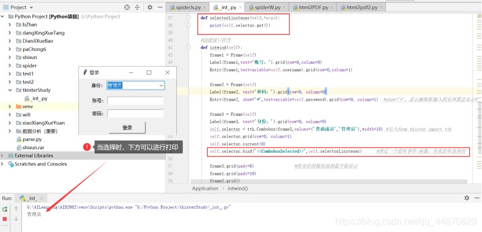Fold the selectorLinstener method at line 37
The height and width of the screenshot is (232, 482).
coord(189,18)
